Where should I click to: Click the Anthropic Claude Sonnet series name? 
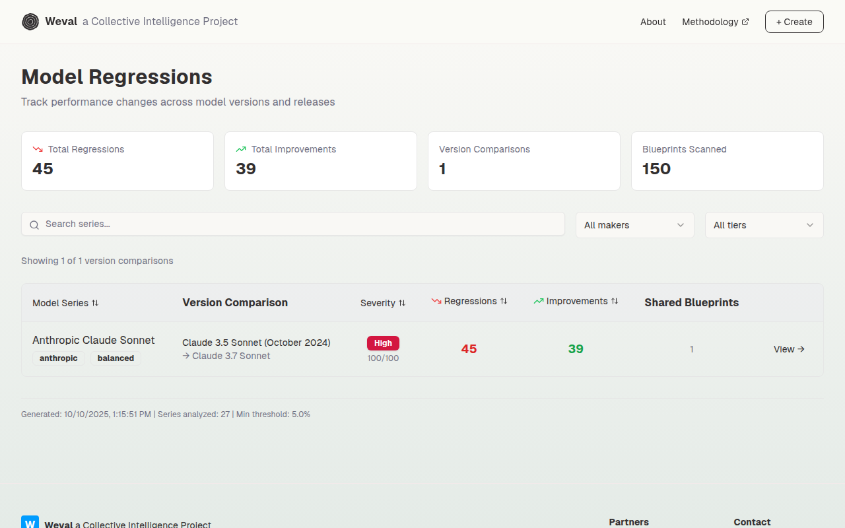94,340
